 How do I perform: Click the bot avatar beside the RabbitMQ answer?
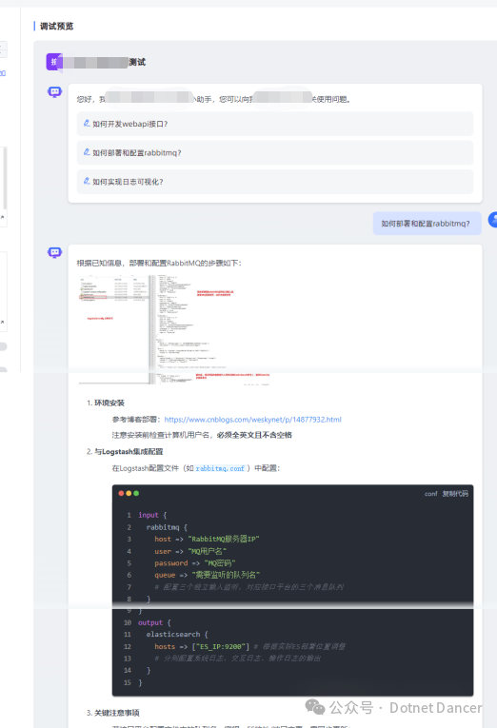55,252
